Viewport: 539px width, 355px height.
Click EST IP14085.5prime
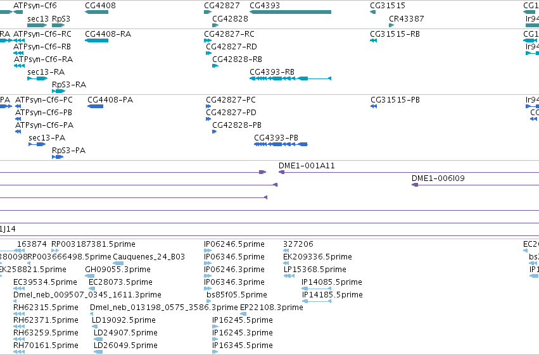point(332,283)
